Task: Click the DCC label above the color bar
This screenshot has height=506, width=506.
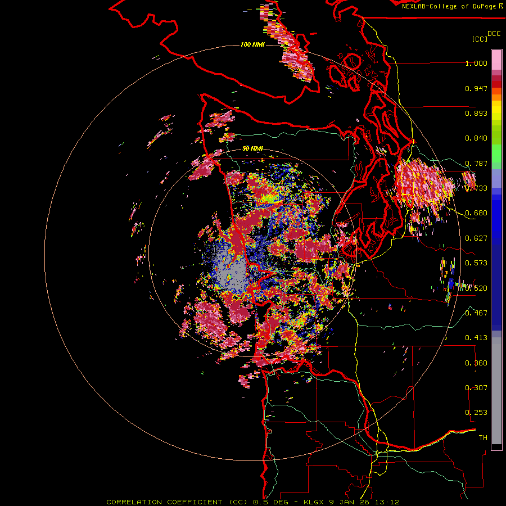Action: [494, 34]
